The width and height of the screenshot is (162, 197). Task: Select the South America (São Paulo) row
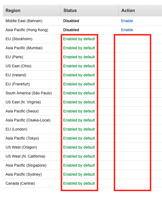tap(82, 93)
